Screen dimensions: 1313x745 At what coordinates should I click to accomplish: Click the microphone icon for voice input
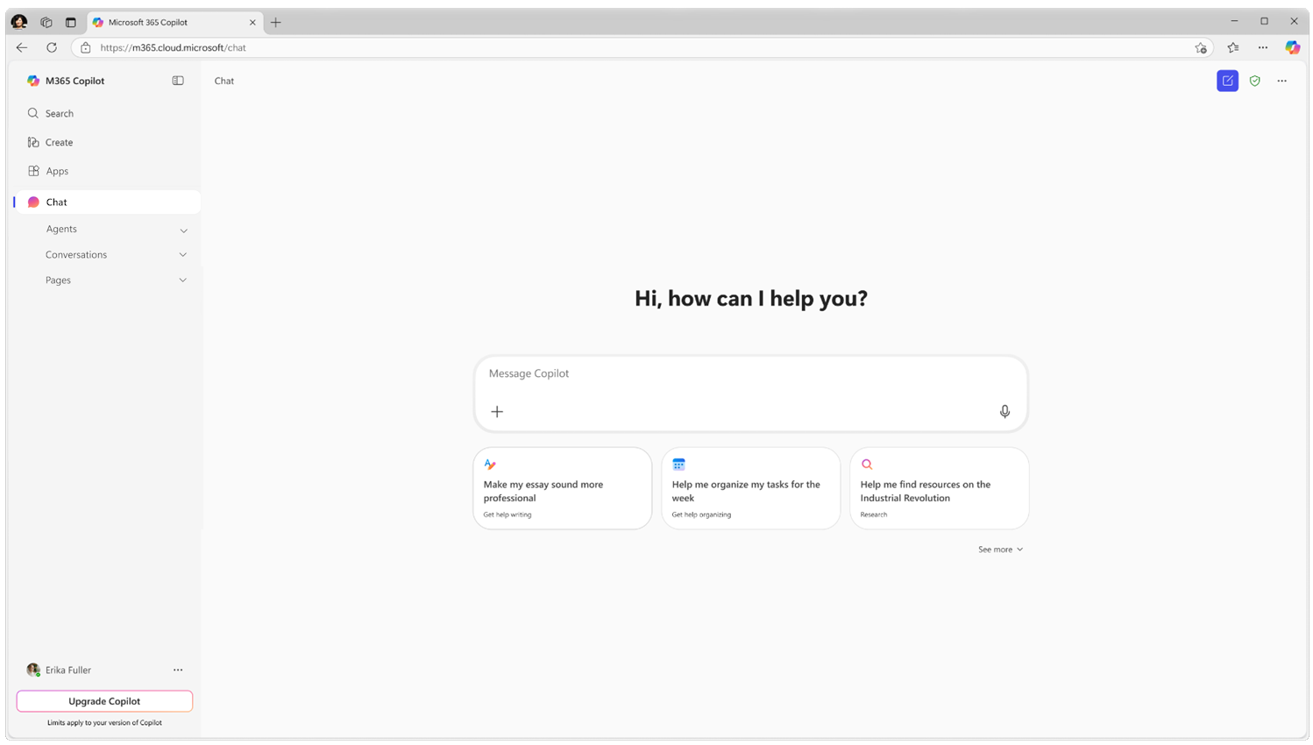point(1004,412)
